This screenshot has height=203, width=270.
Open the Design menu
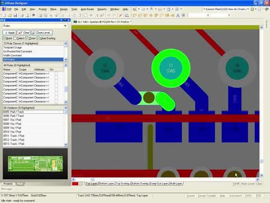click(64, 9)
